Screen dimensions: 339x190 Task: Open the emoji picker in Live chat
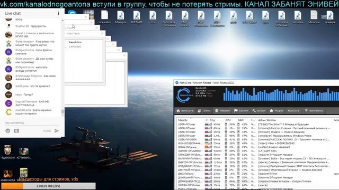point(8,131)
